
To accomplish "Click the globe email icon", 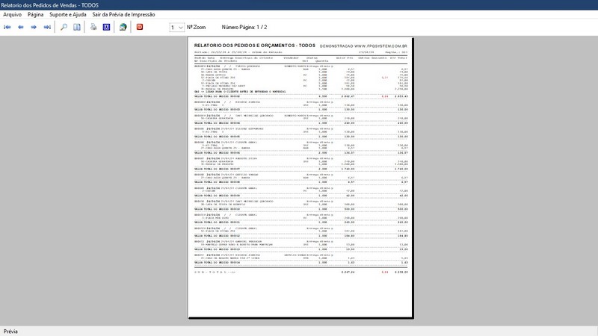I will click(x=123, y=27).
